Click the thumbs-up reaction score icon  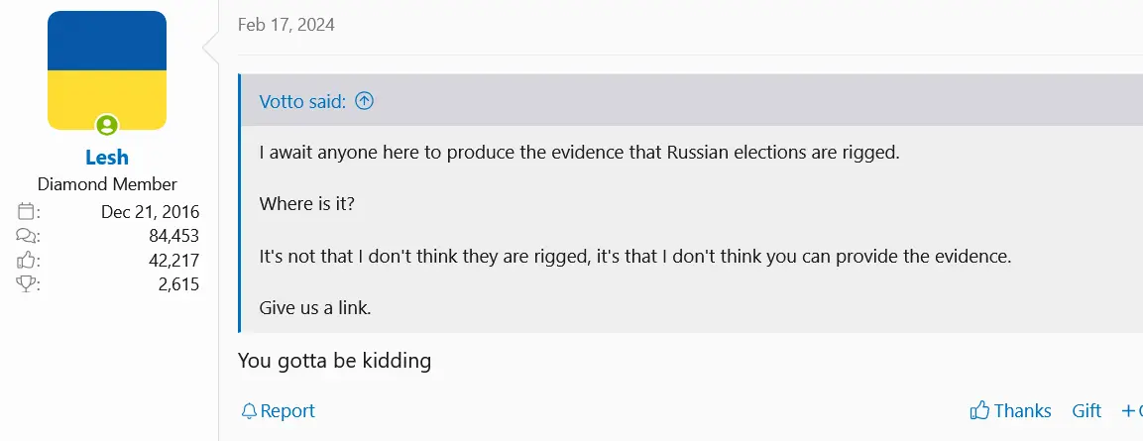click(27, 261)
